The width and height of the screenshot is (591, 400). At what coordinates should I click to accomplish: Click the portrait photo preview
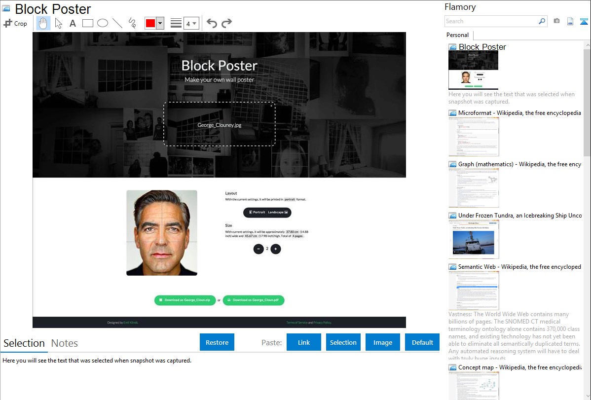click(162, 233)
